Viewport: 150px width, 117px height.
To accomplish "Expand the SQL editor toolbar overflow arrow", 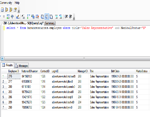I will point(74,18).
